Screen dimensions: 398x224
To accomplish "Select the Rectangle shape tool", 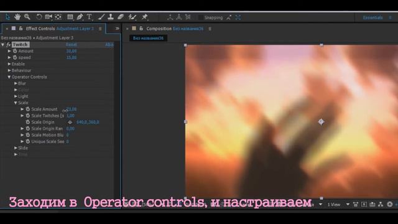I will coord(70,17).
